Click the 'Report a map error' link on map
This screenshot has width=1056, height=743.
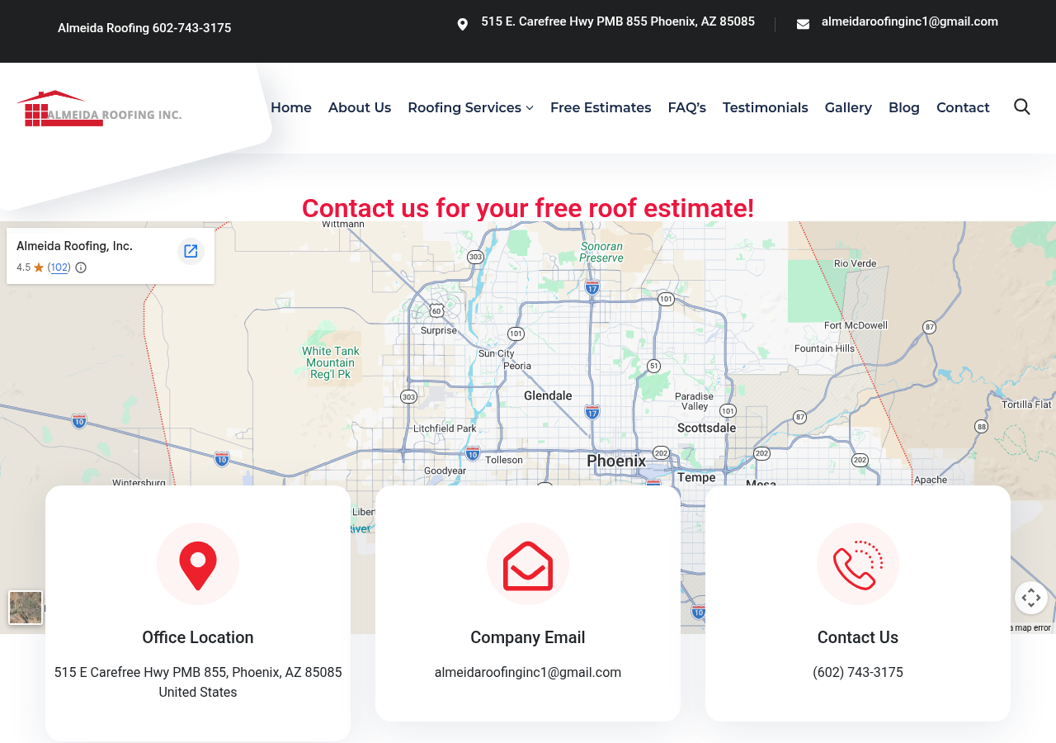[x=1031, y=628]
